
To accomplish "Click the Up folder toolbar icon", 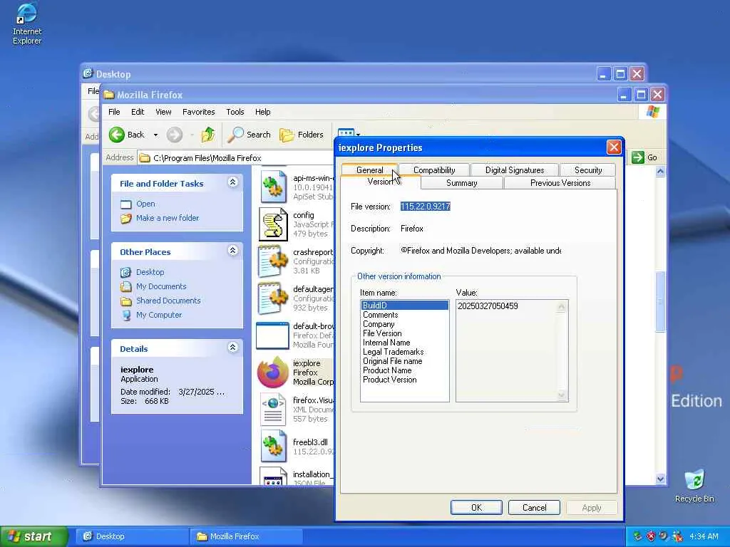I will coord(208,135).
